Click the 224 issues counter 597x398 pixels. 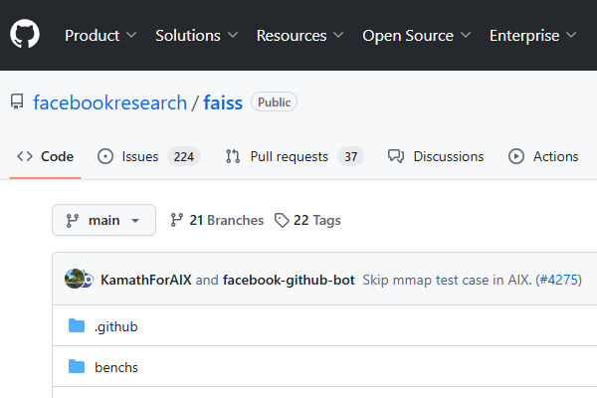pos(184,156)
